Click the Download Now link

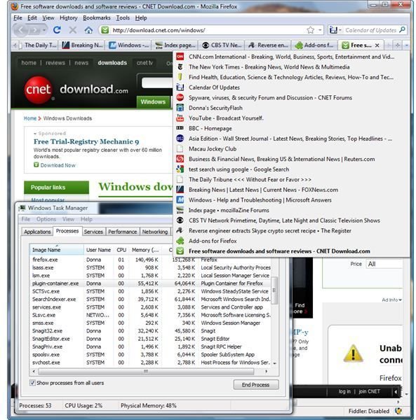tap(58, 165)
